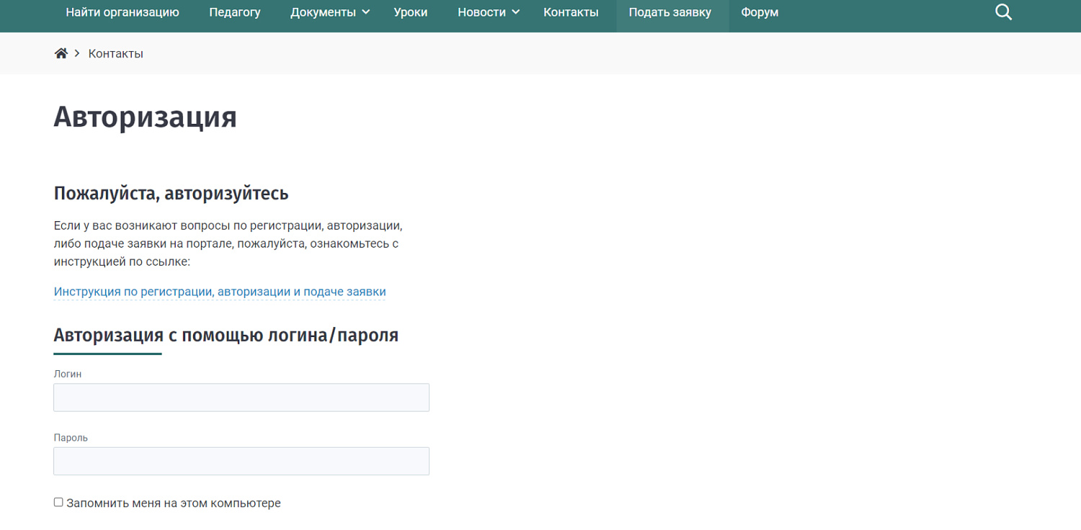
Task: Focus the Логин input field
Action: click(x=241, y=397)
